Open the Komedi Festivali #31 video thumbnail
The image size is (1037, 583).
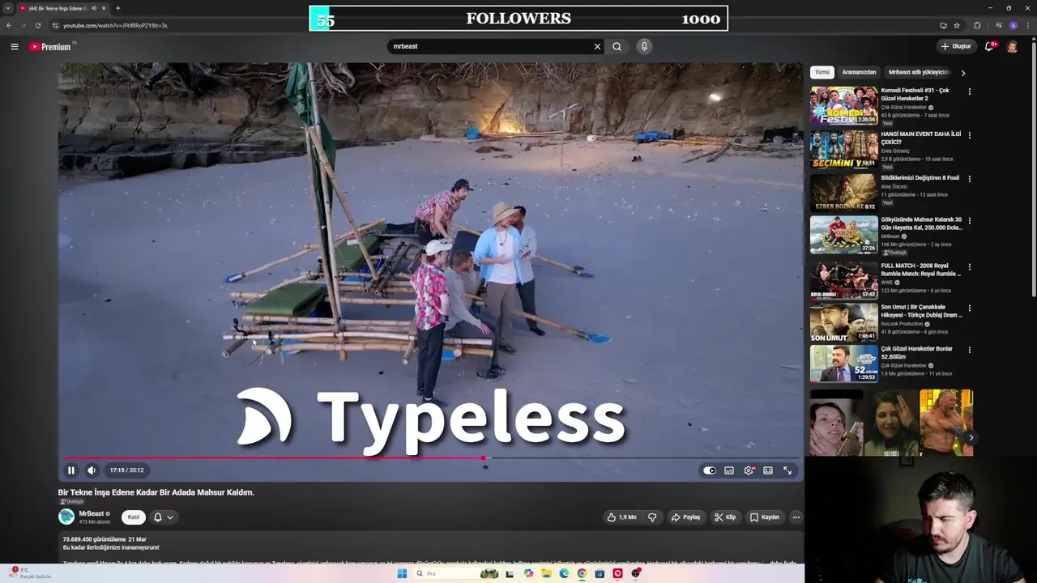pyautogui.click(x=843, y=105)
